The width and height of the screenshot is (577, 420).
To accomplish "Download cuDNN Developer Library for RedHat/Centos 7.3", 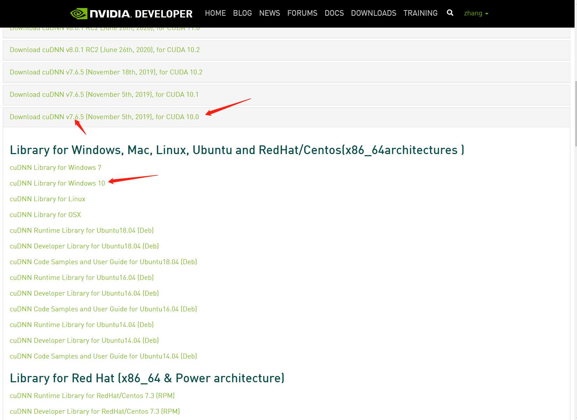I will click(x=95, y=412).
